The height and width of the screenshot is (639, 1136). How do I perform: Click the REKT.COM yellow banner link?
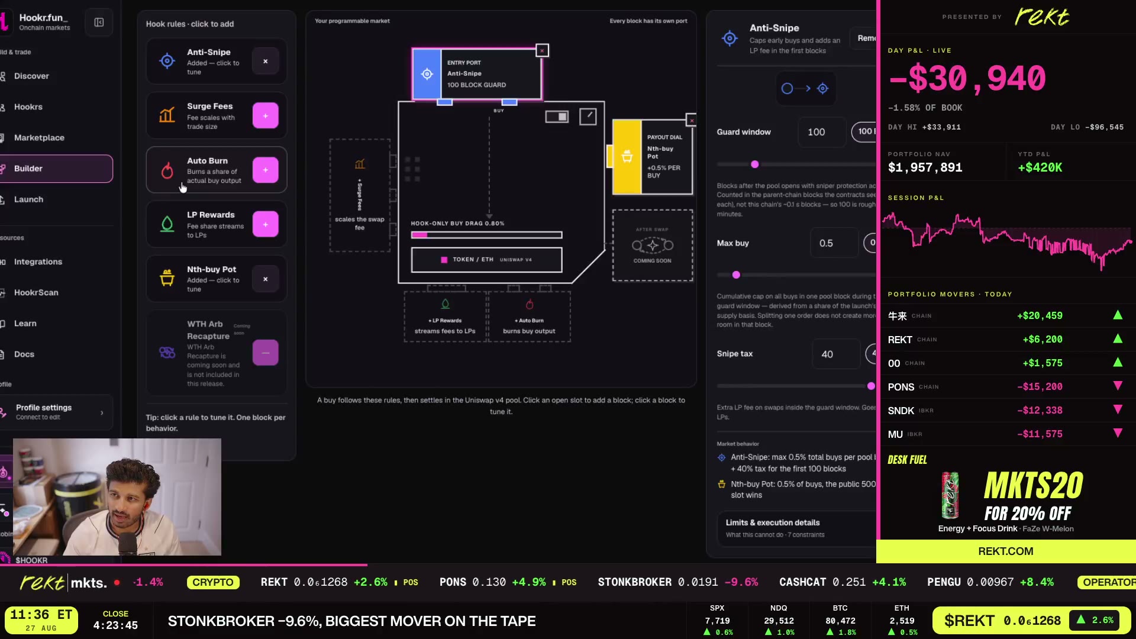[1005, 551]
